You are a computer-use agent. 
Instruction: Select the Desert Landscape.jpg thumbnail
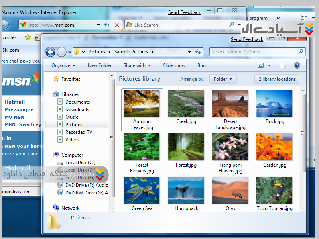tap(230, 104)
